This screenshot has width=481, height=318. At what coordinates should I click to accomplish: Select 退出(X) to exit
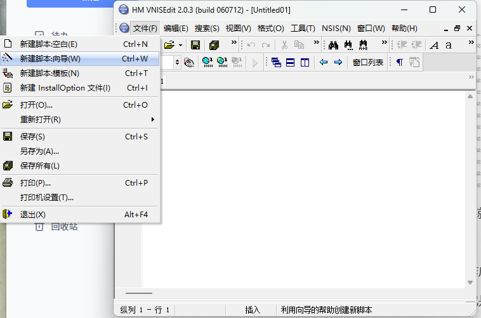coord(80,215)
